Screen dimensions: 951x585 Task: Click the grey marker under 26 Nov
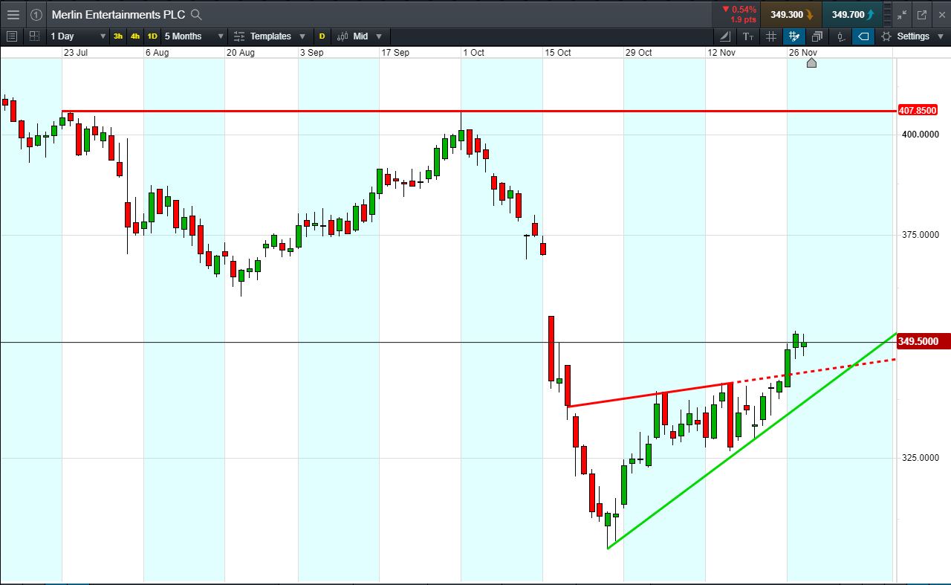coord(811,63)
